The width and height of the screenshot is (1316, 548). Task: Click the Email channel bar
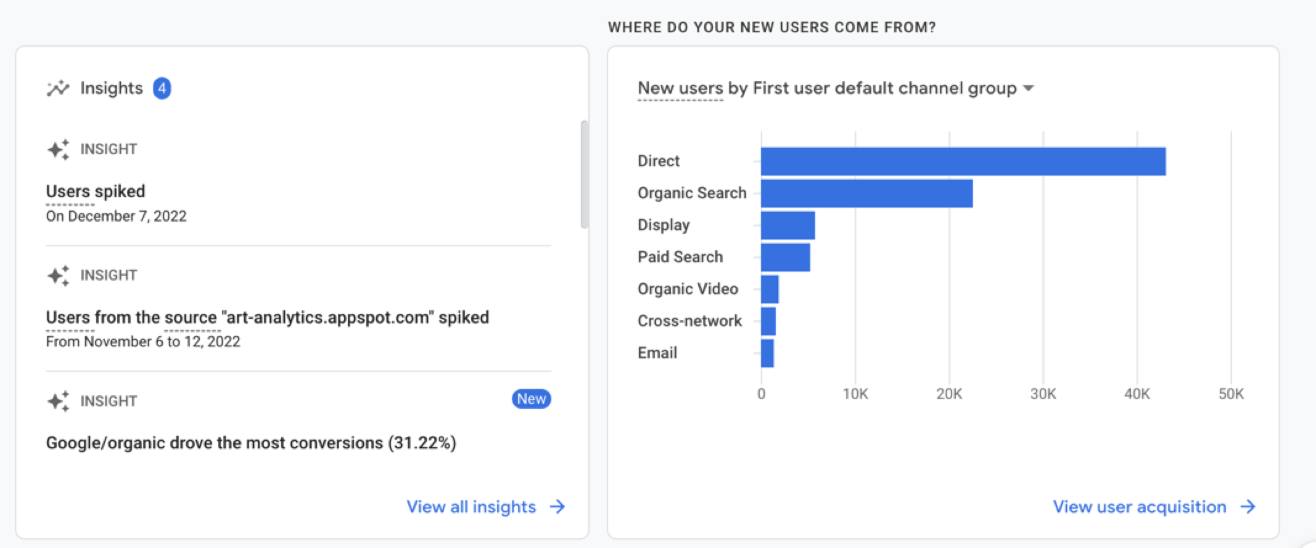point(767,352)
